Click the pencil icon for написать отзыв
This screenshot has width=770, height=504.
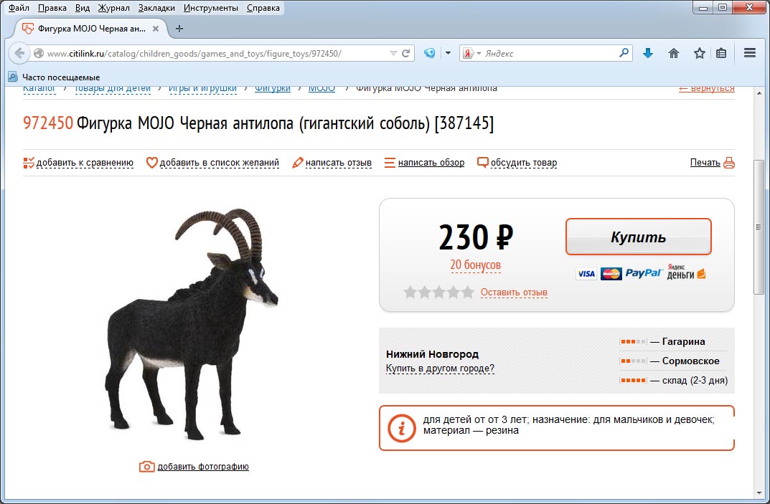point(298,163)
